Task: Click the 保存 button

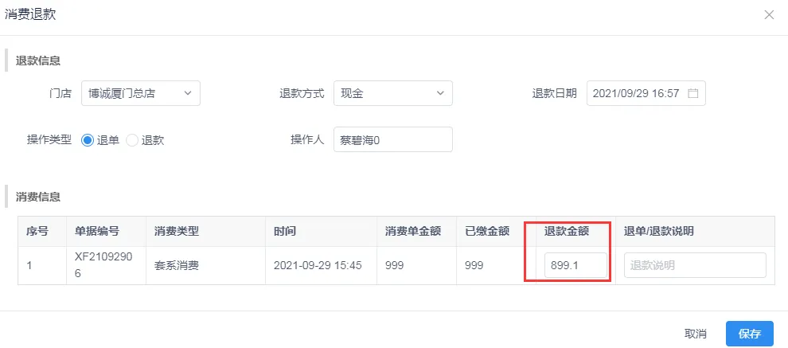Action: click(x=750, y=334)
